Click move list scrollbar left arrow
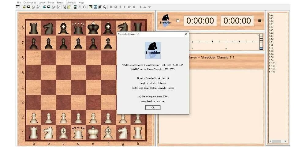 (270, 141)
